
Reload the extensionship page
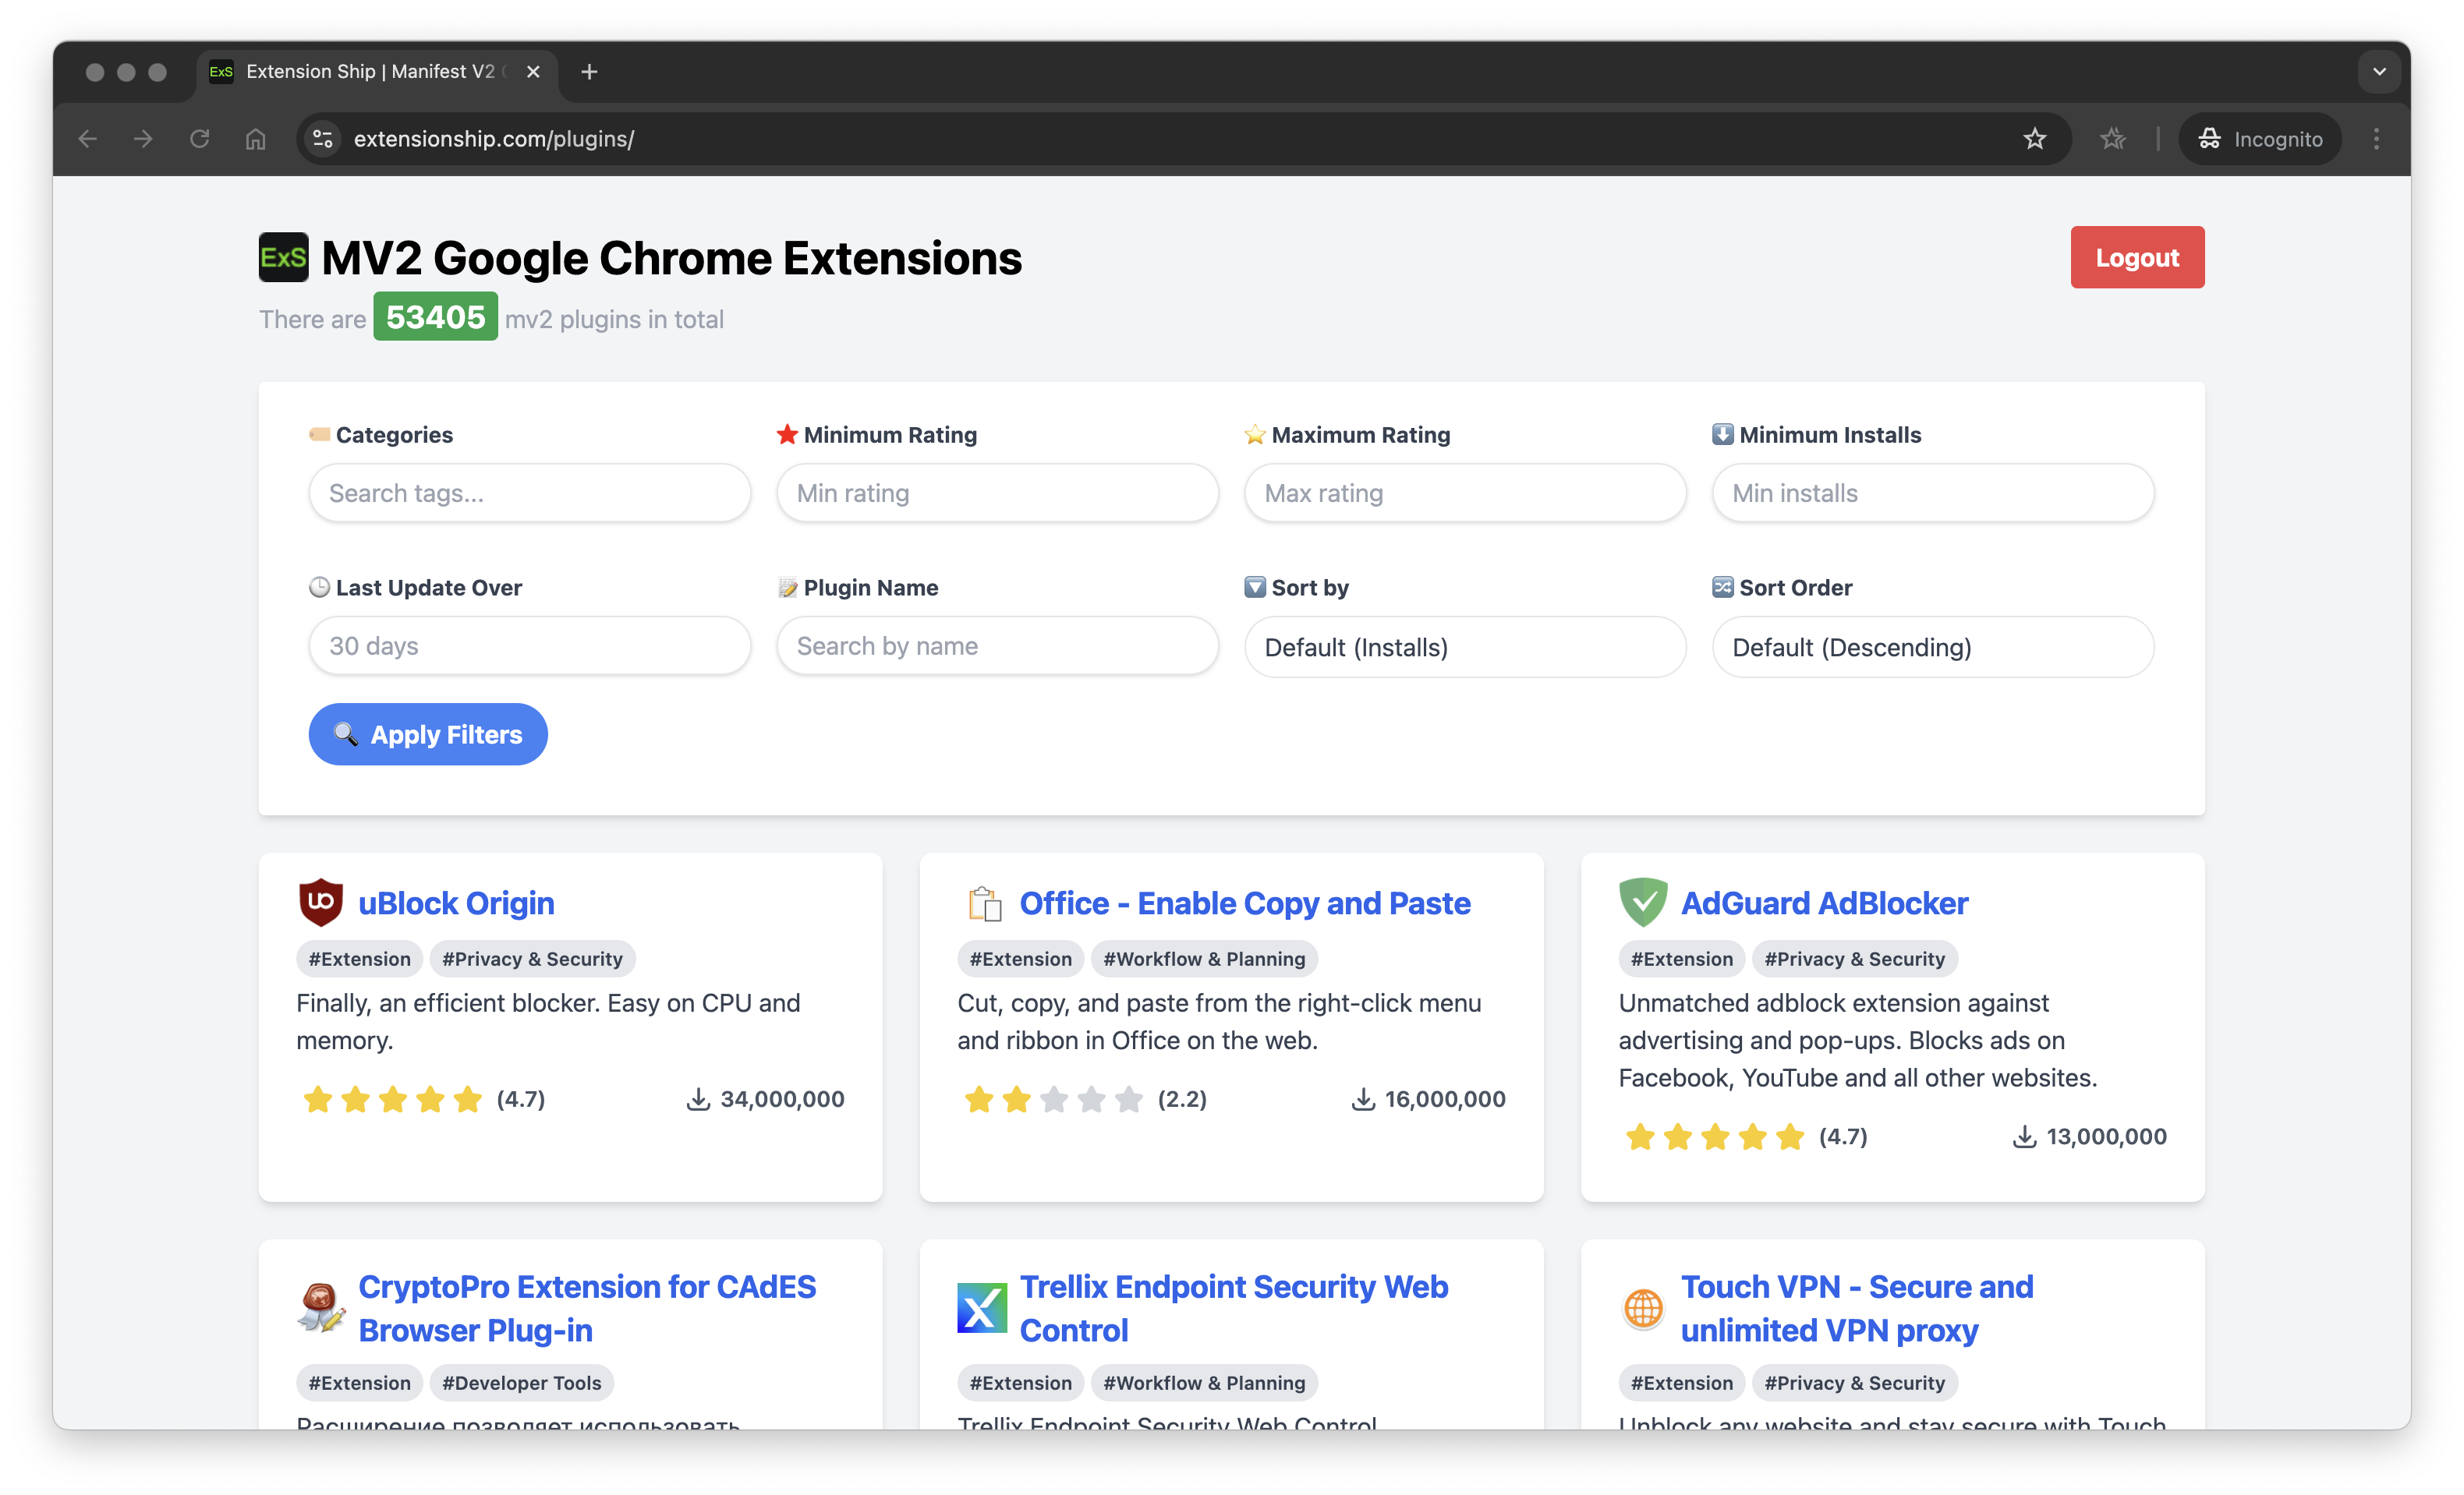(x=200, y=139)
